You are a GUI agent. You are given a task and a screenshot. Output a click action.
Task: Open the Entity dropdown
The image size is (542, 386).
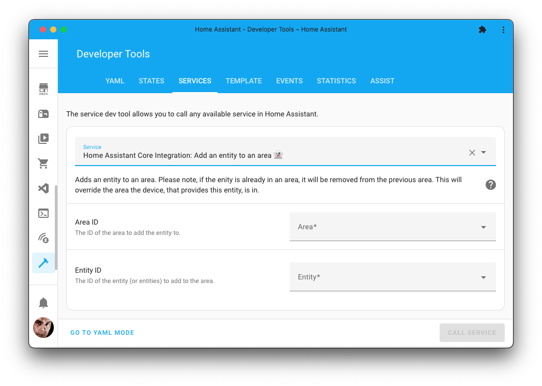coord(483,277)
